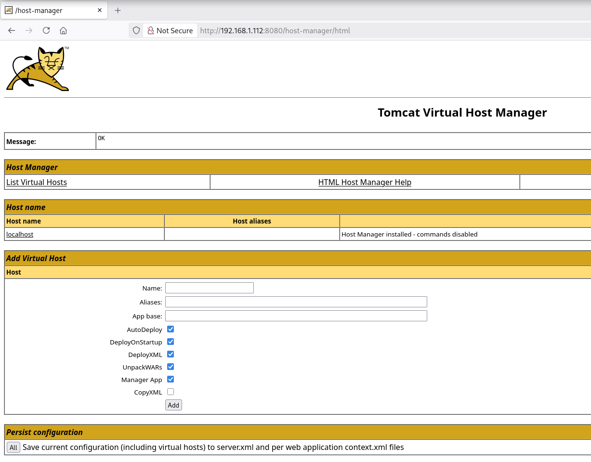Click the browser forward arrow
The image size is (591, 462).
click(x=29, y=30)
